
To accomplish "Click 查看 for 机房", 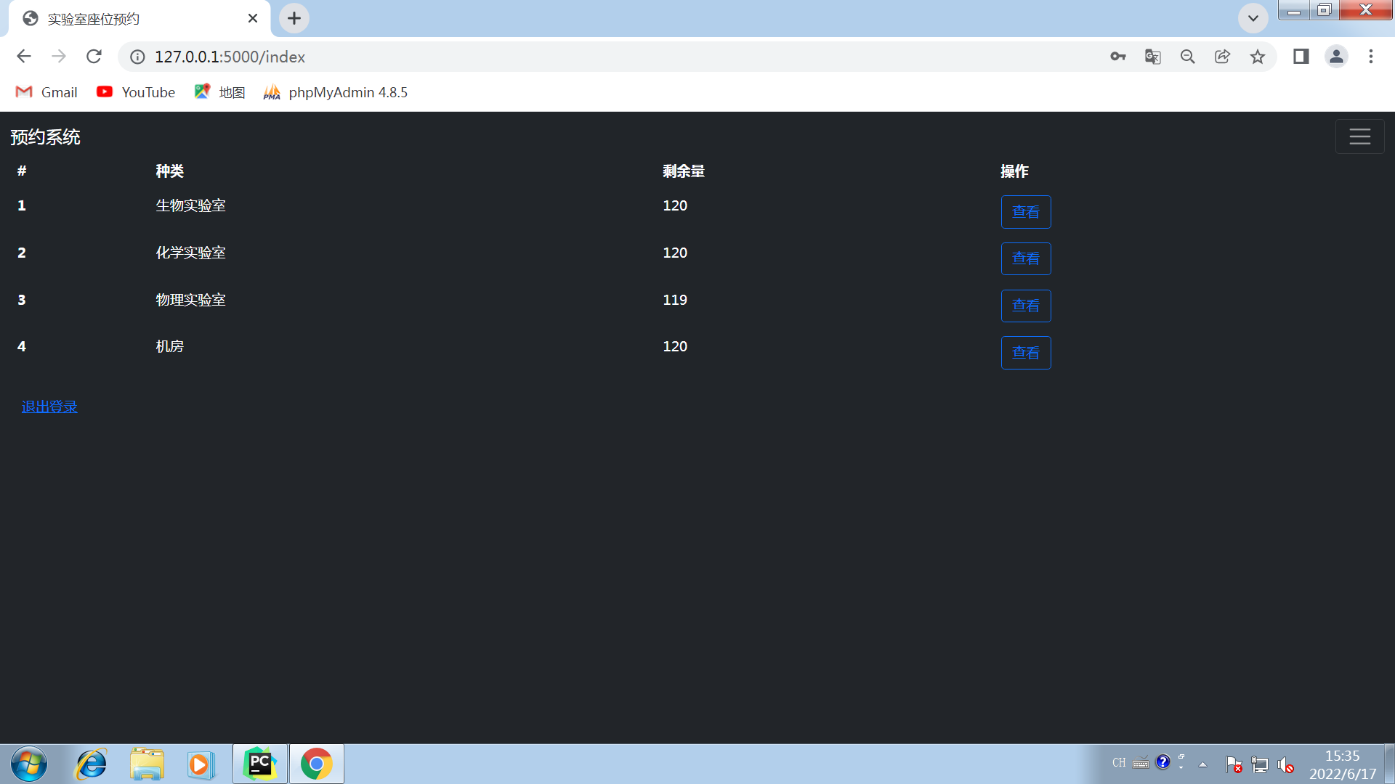I will [1026, 353].
